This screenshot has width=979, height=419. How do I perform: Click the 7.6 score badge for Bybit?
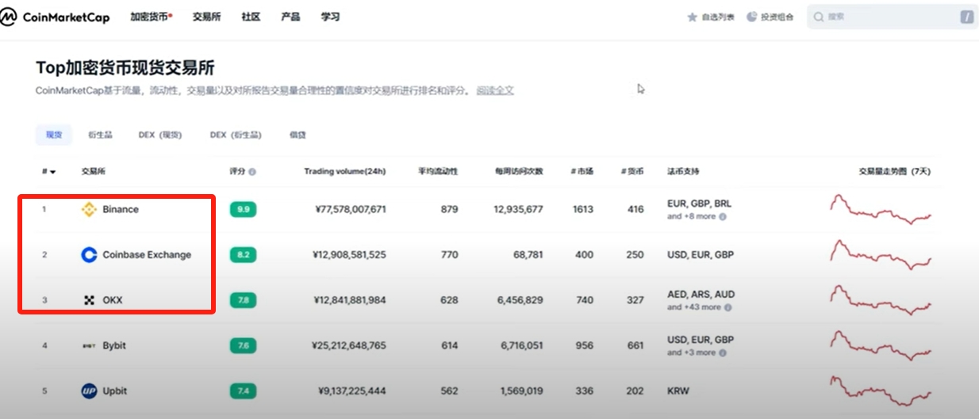point(244,345)
